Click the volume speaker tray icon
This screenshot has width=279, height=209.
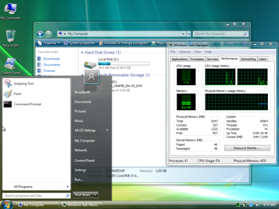(x=258, y=205)
